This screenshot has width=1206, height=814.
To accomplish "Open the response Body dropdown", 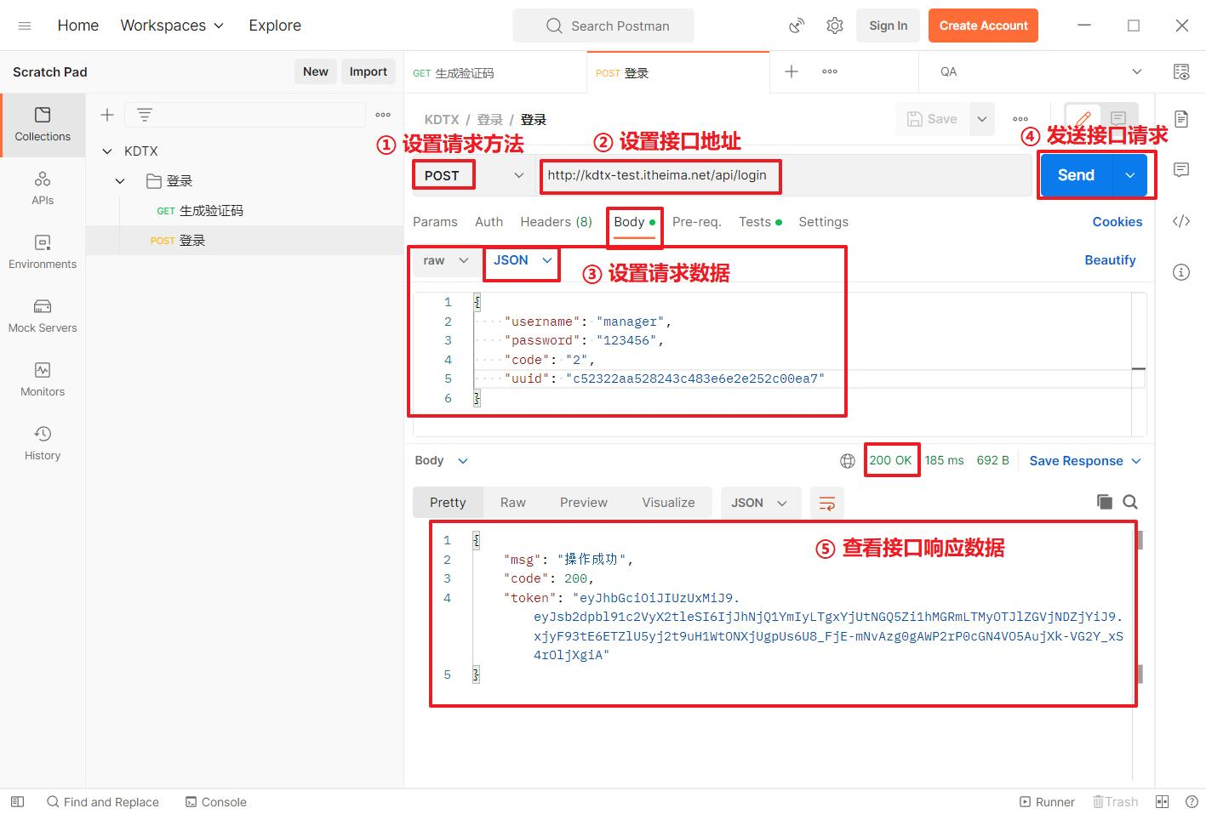I will pyautogui.click(x=441, y=461).
